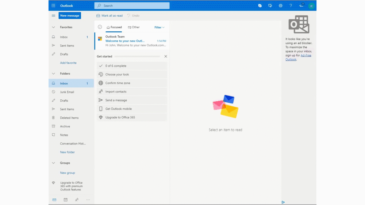Click Mark all as read
Image resolution: width=365 pixels, height=205 pixels.
pyautogui.click(x=109, y=16)
